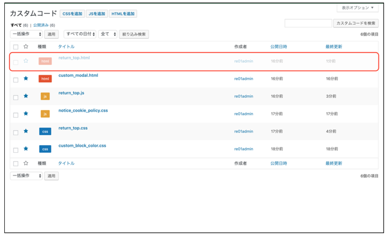This screenshot has width=387, height=237.
Task: Click the star beside custom_block_color.css
Action: (x=26, y=148)
